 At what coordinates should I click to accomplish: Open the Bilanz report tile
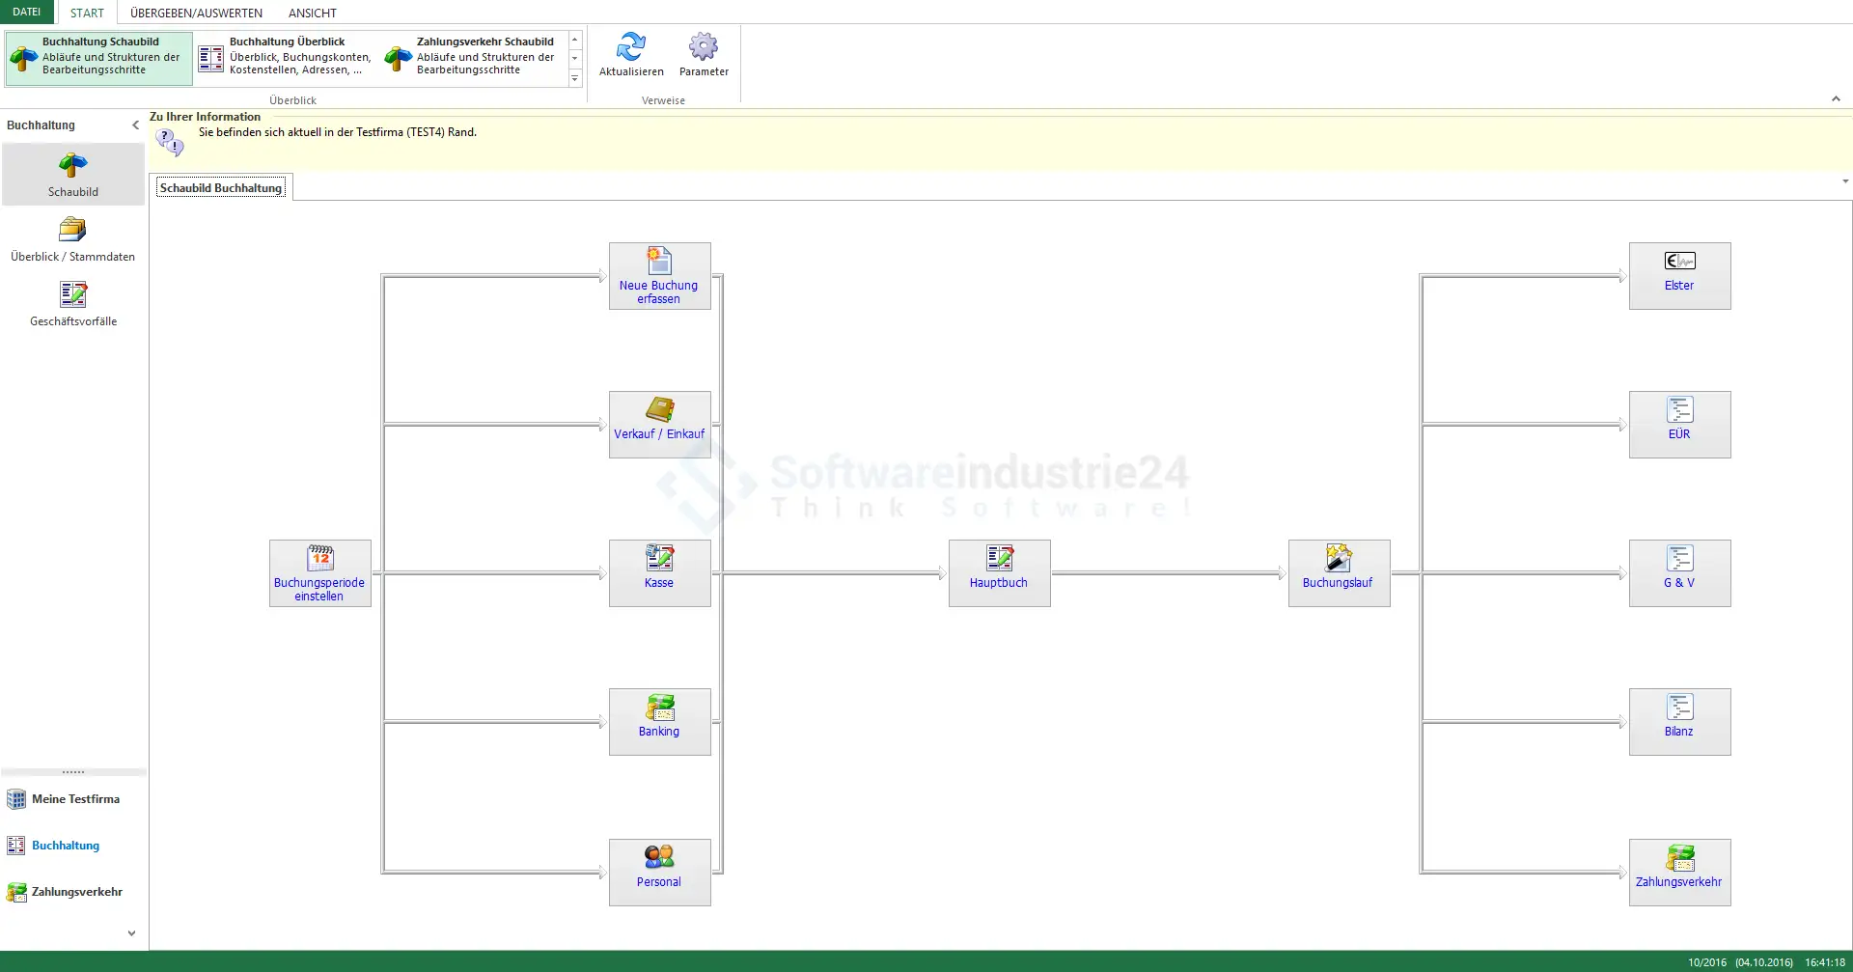[1679, 721]
